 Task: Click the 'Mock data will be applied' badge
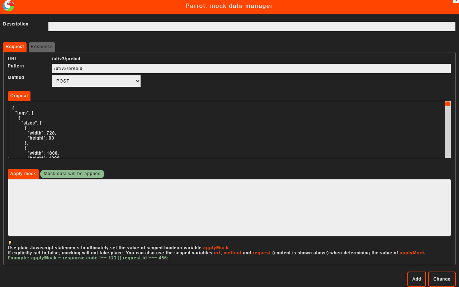tap(72, 174)
